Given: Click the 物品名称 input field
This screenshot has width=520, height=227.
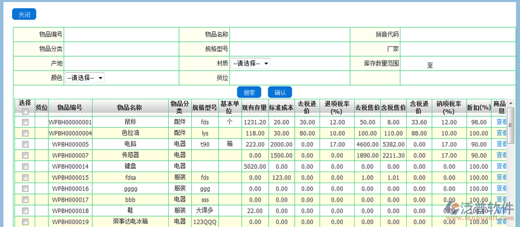Looking at the screenshot, I should [290, 34].
